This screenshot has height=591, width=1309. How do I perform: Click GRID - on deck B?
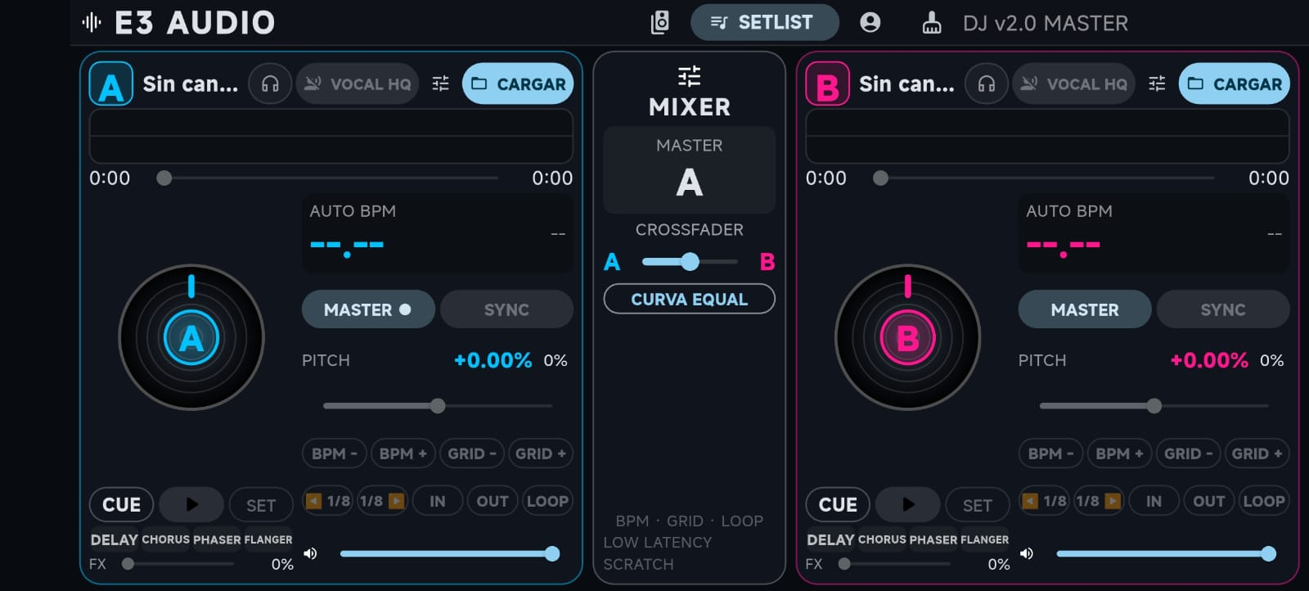[1189, 453]
